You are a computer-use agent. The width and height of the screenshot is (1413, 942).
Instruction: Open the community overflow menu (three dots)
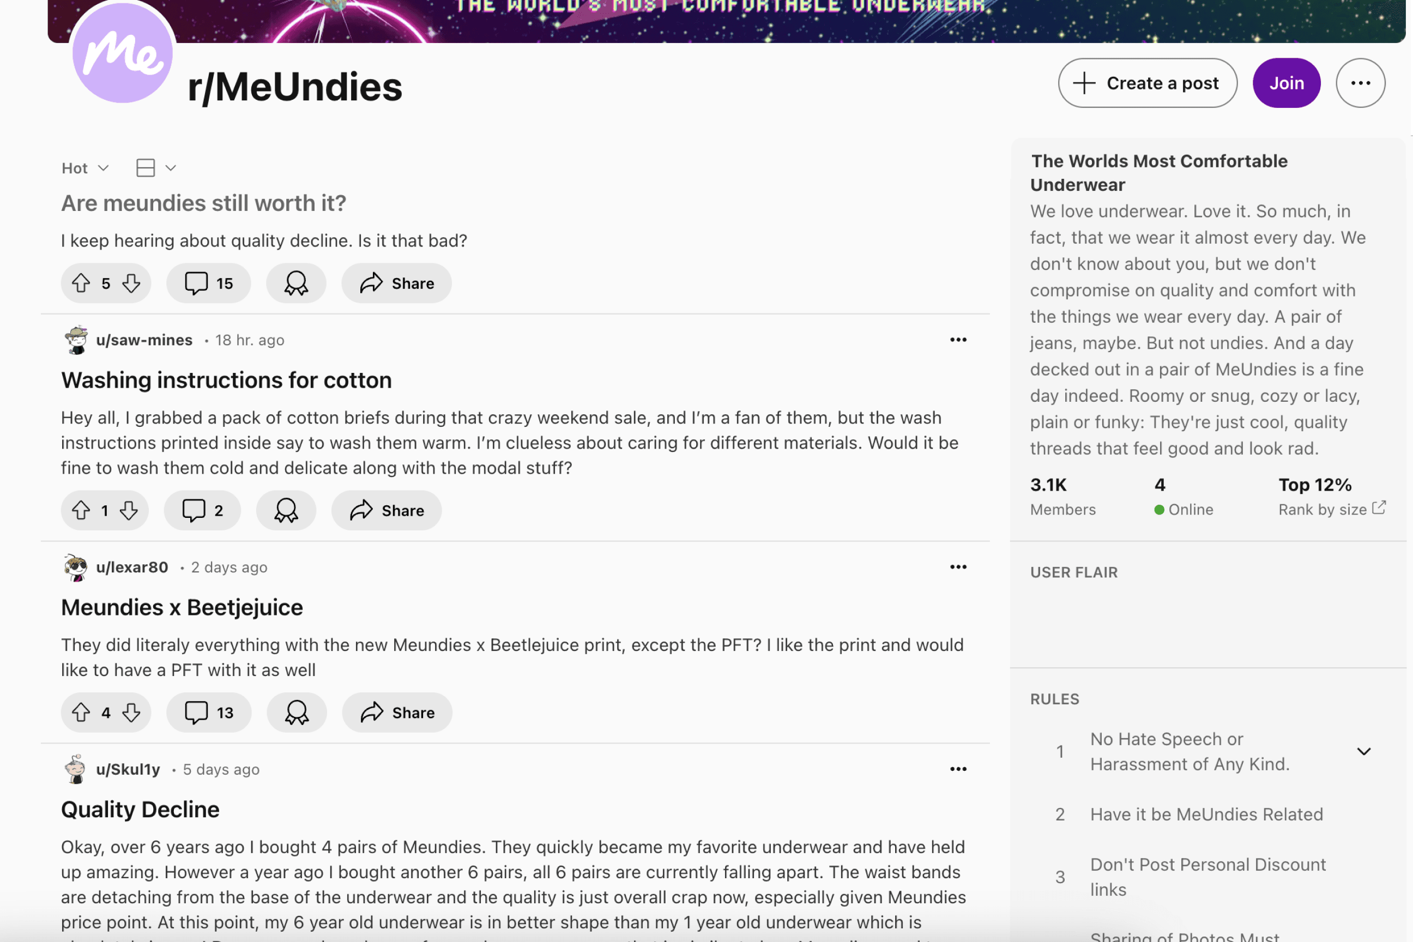pos(1360,83)
